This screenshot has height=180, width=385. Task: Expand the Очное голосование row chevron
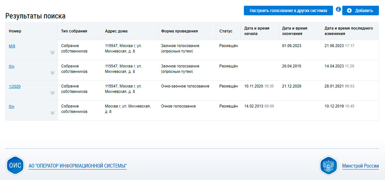(52, 113)
